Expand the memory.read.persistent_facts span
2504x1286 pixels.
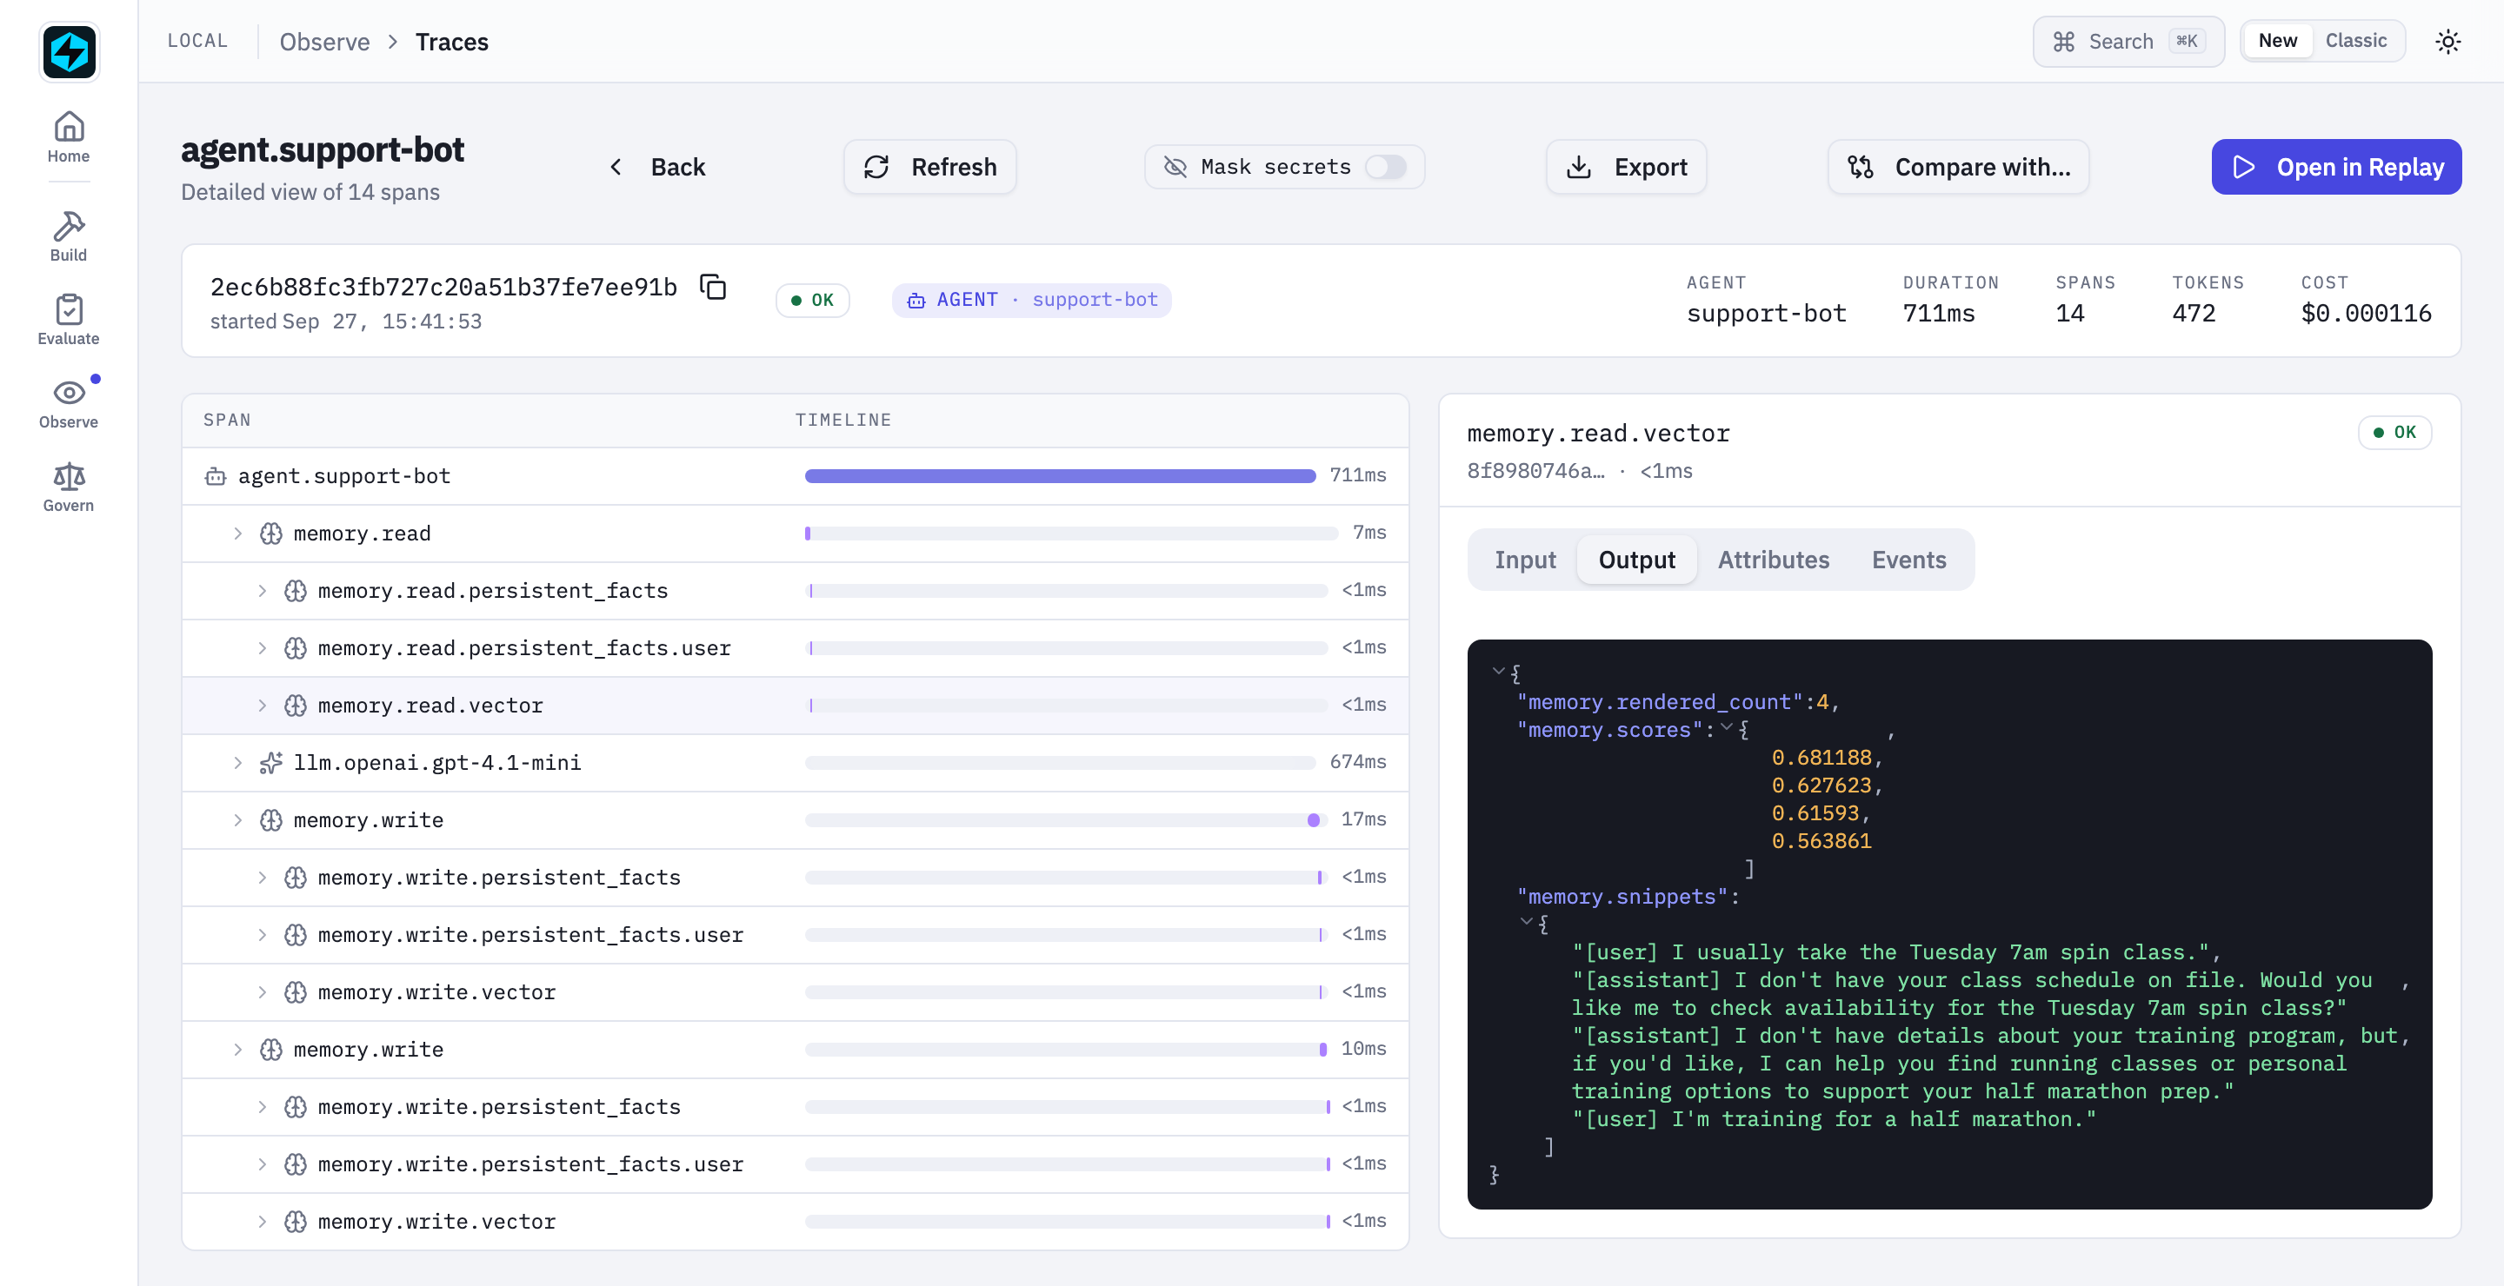click(x=262, y=591)
